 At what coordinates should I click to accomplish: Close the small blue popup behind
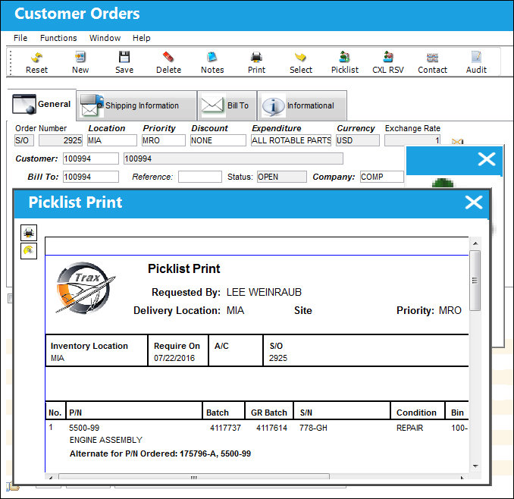point(487,160)
